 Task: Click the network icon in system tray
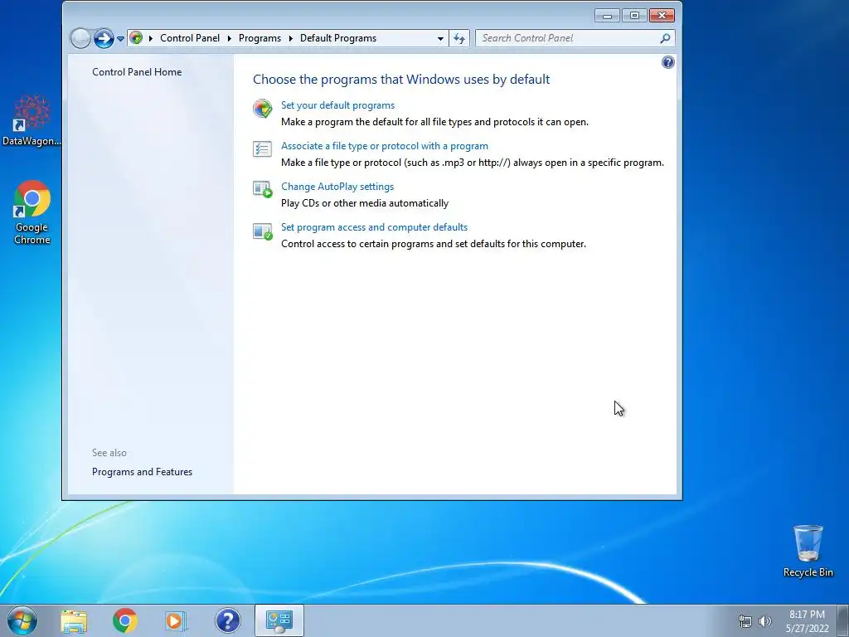click(745, 621)
